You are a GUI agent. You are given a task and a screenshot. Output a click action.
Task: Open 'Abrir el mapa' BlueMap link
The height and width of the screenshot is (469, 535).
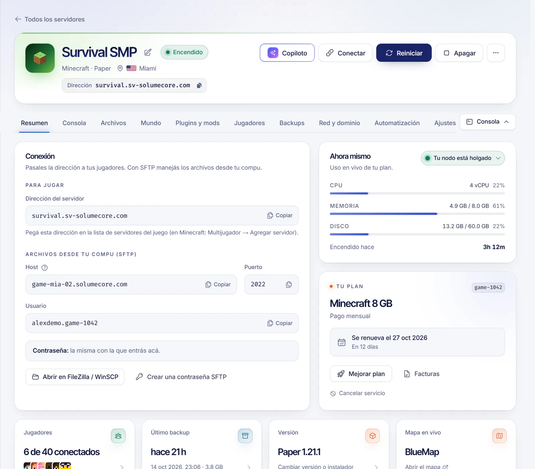point(426,467)
